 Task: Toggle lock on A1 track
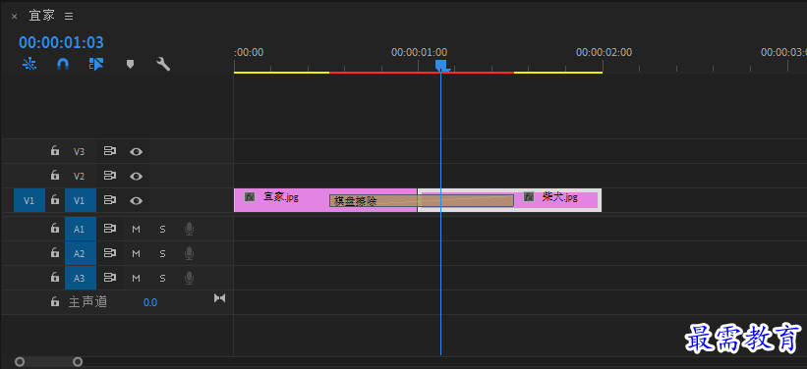tap(55, 229)
